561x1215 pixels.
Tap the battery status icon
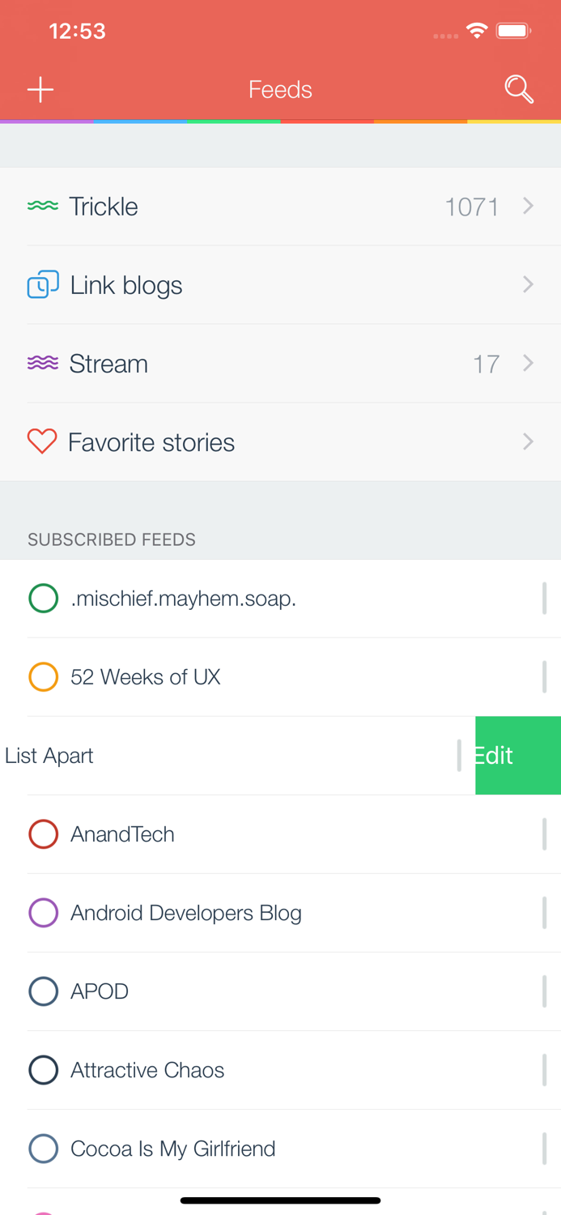pyautogui.click(x=513, y=31)
